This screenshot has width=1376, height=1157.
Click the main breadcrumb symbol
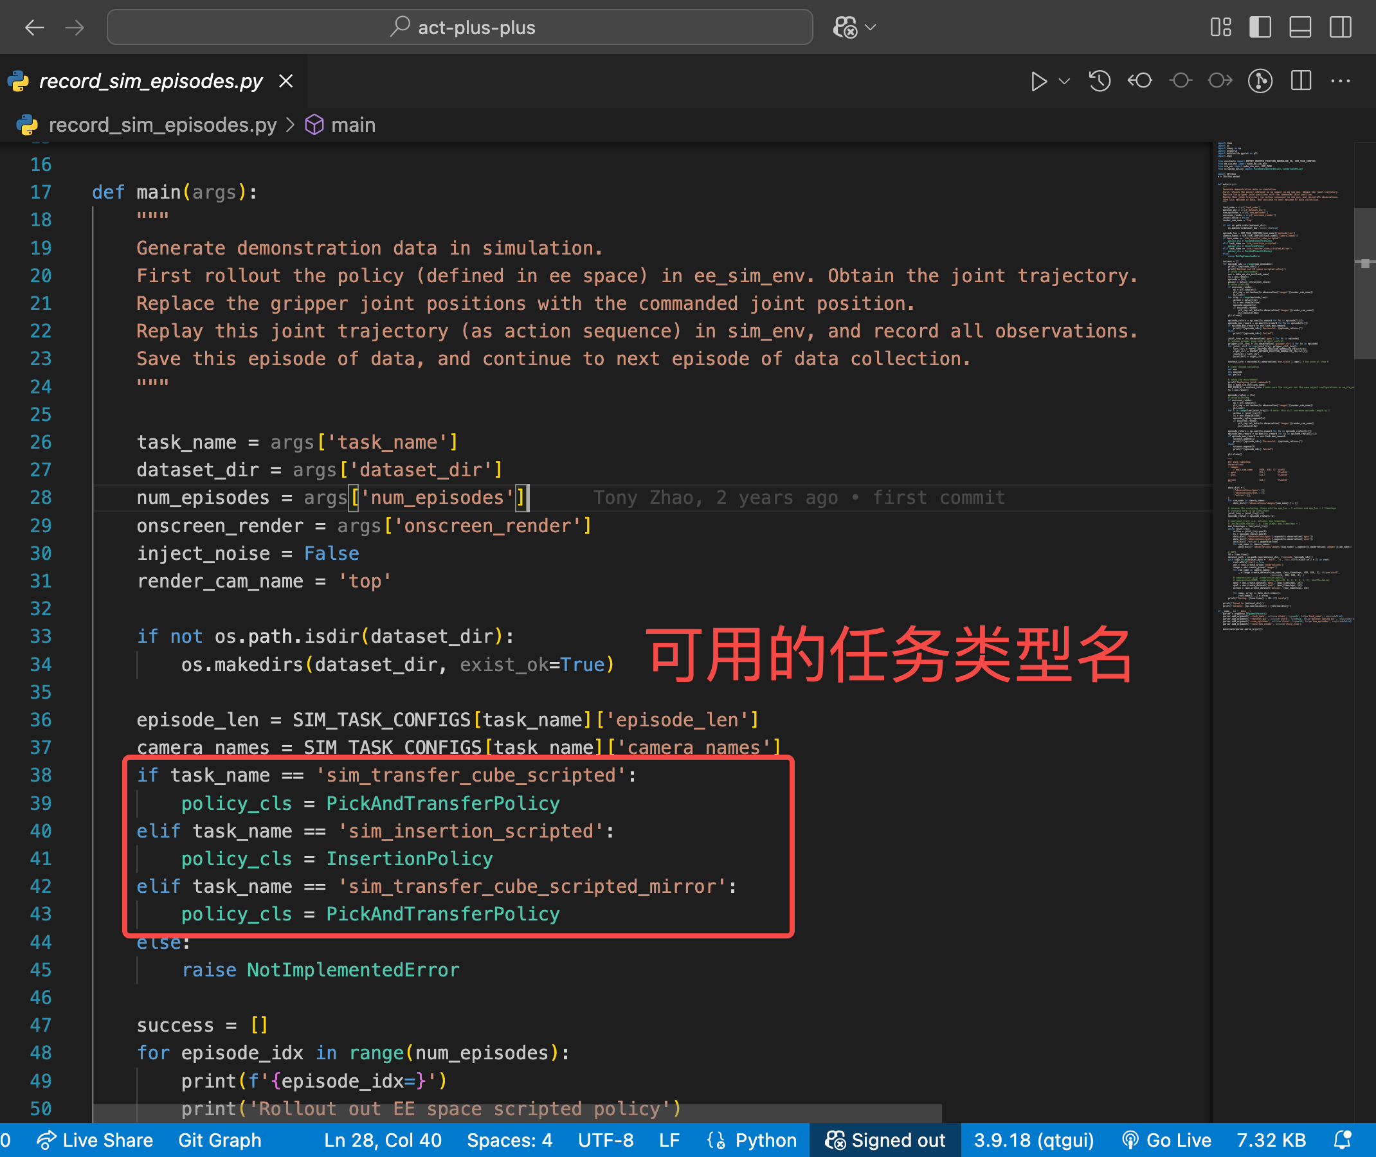click(x=353, y=125)
